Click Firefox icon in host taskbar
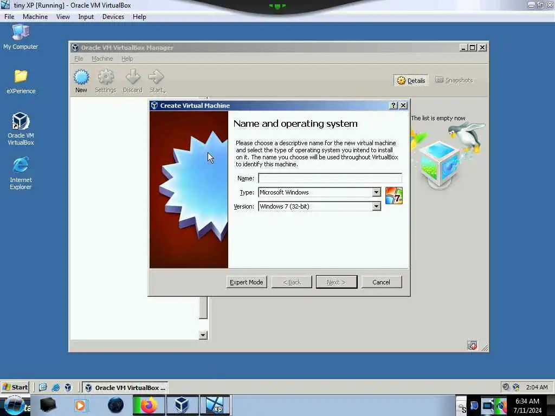The height and width of the screenshot is (416, 555). click(149, 405)
